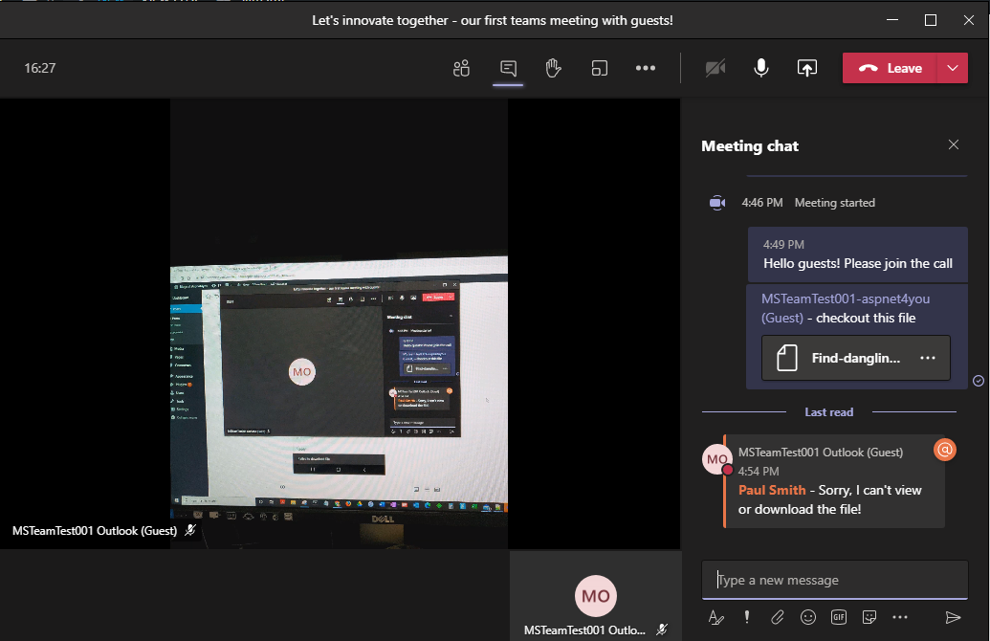
Task: Click the Meeting chat heading
Action: (x=750, y=145)
